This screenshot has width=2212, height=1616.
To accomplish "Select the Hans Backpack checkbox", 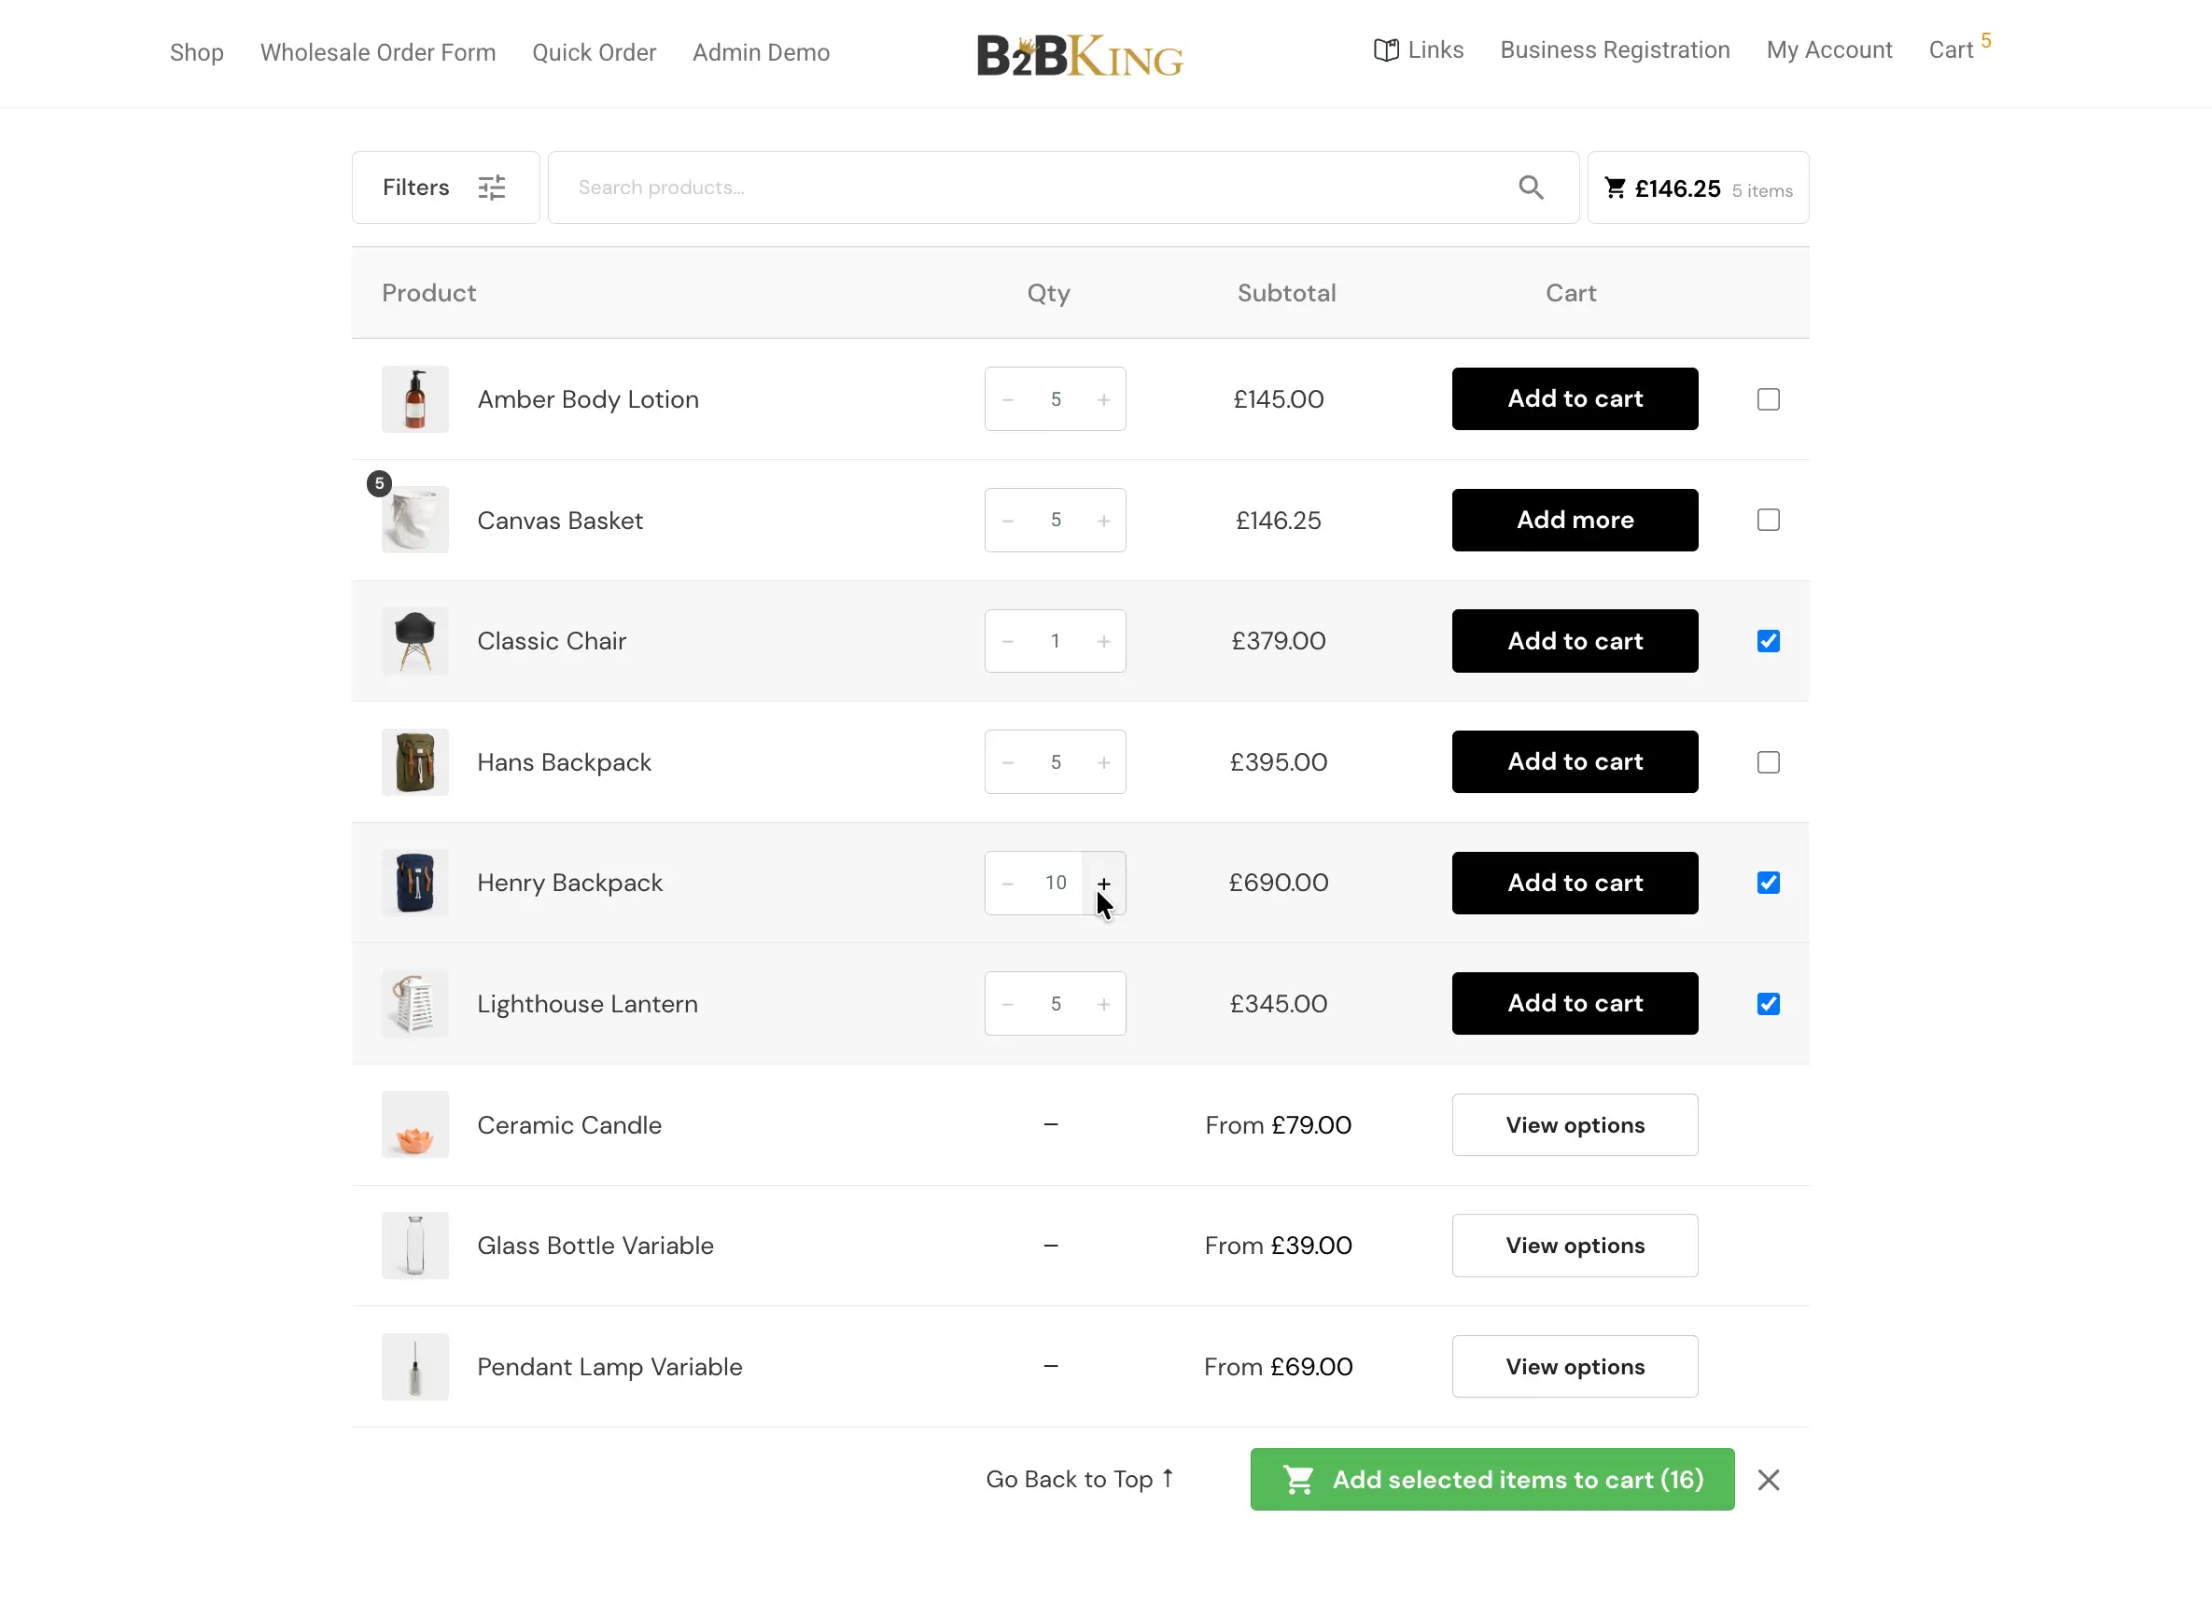I will [1767, 762].
